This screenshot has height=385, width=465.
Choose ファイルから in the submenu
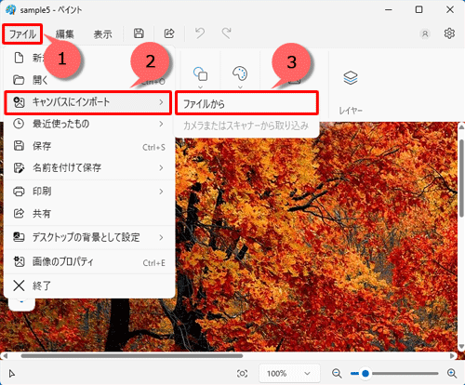point(246,103)
